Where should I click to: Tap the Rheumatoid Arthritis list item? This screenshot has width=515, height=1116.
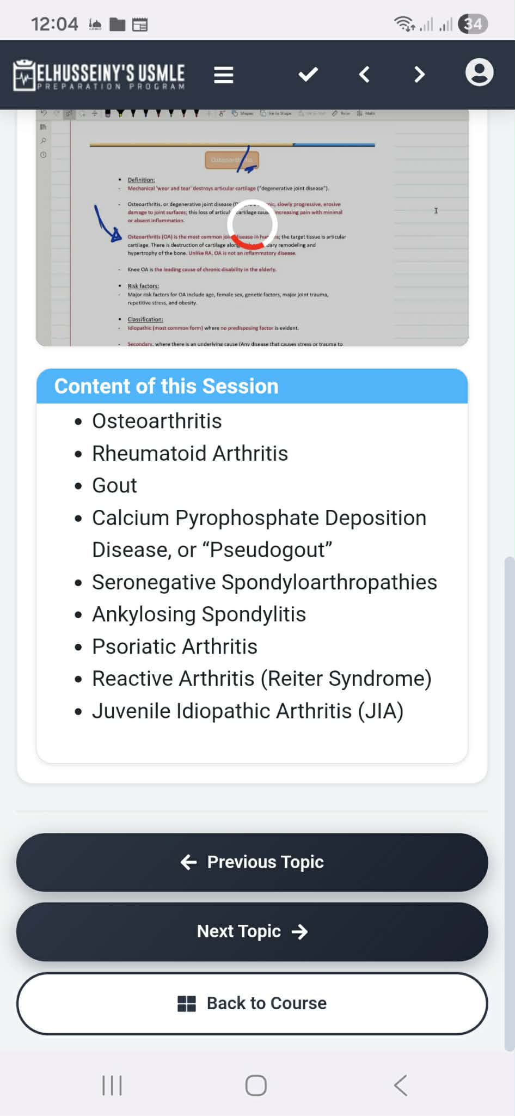tap(189, 453)
